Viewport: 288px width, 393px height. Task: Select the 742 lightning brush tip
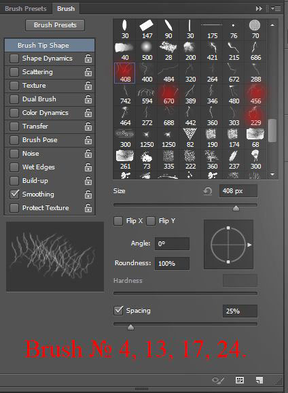point(125,95)
